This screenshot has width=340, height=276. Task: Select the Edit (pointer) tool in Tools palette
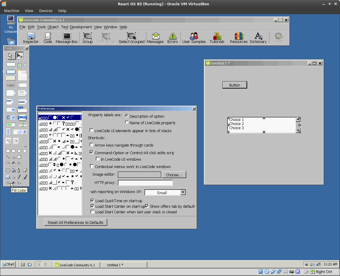20,56
